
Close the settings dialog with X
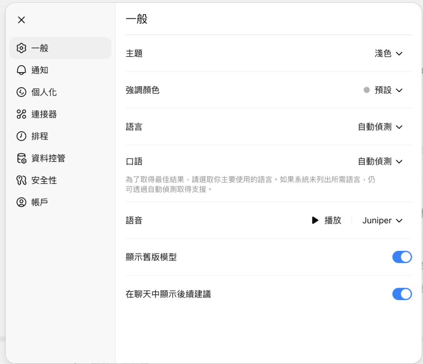coord(21,20)
